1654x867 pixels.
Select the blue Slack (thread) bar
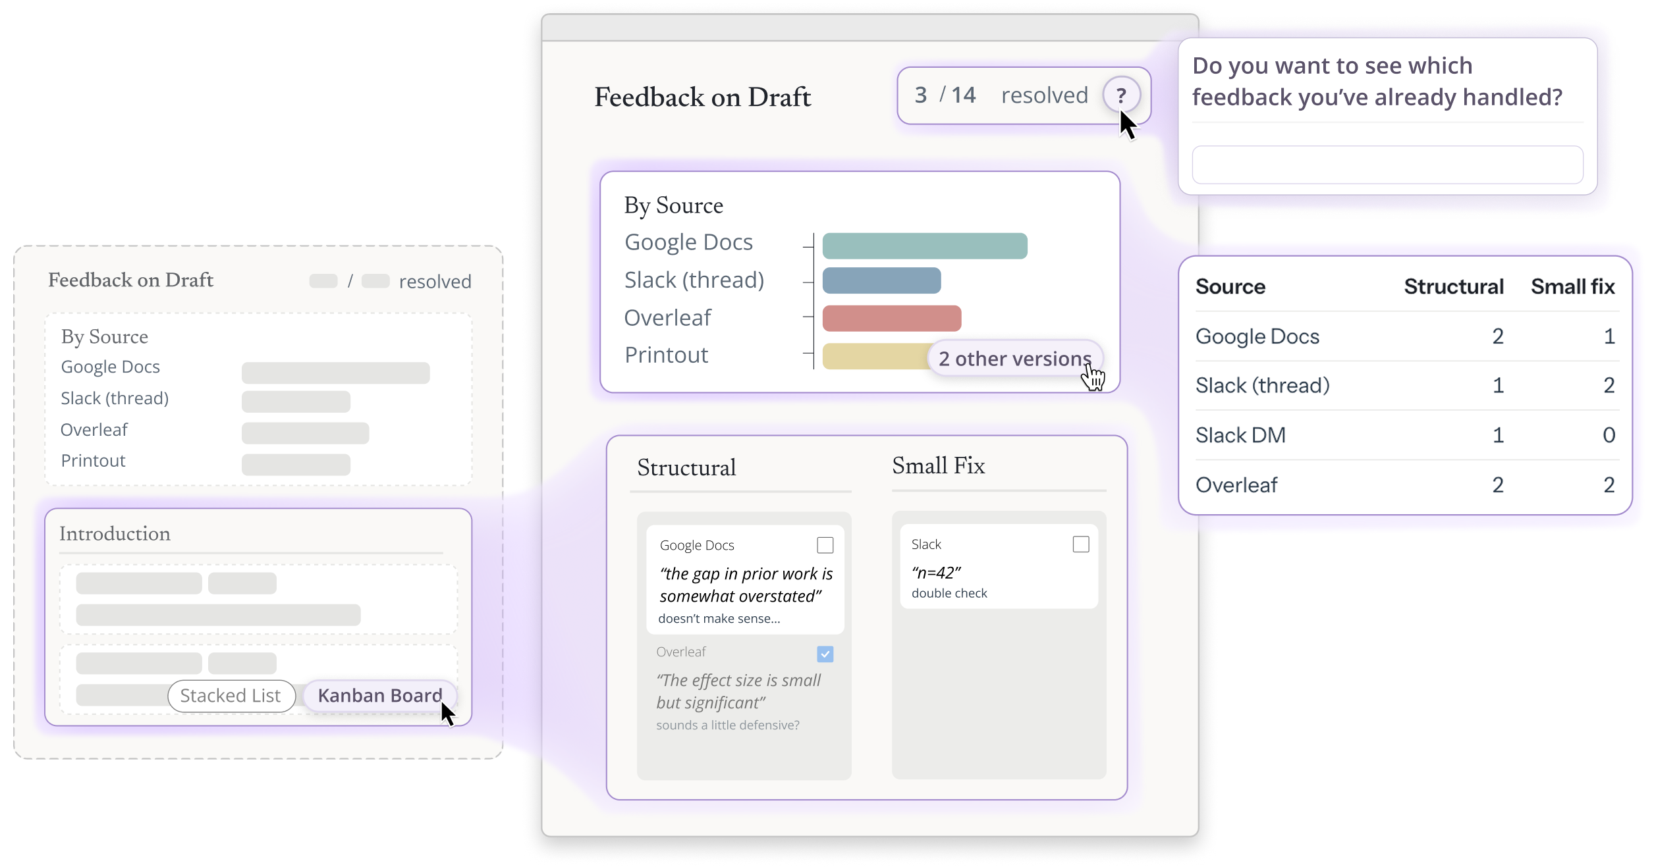(x=881, y=280)
